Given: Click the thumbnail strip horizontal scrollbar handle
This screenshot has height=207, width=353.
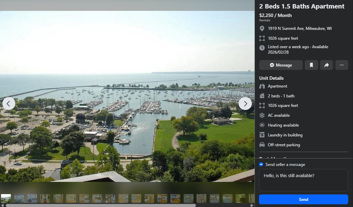Looking at the screenshot, I should [100, 205].
